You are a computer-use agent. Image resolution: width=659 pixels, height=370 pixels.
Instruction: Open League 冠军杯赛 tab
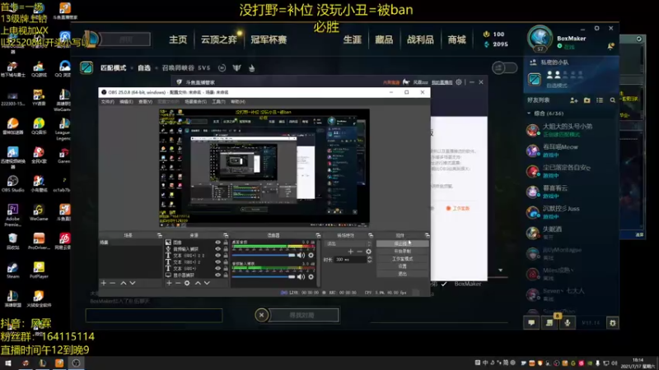pyautogui.click(x=269, y=39)
